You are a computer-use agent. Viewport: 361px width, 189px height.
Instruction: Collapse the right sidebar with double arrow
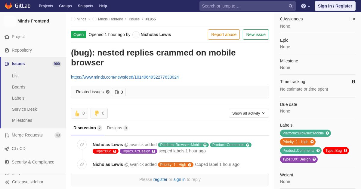click(x=354, y=19)
